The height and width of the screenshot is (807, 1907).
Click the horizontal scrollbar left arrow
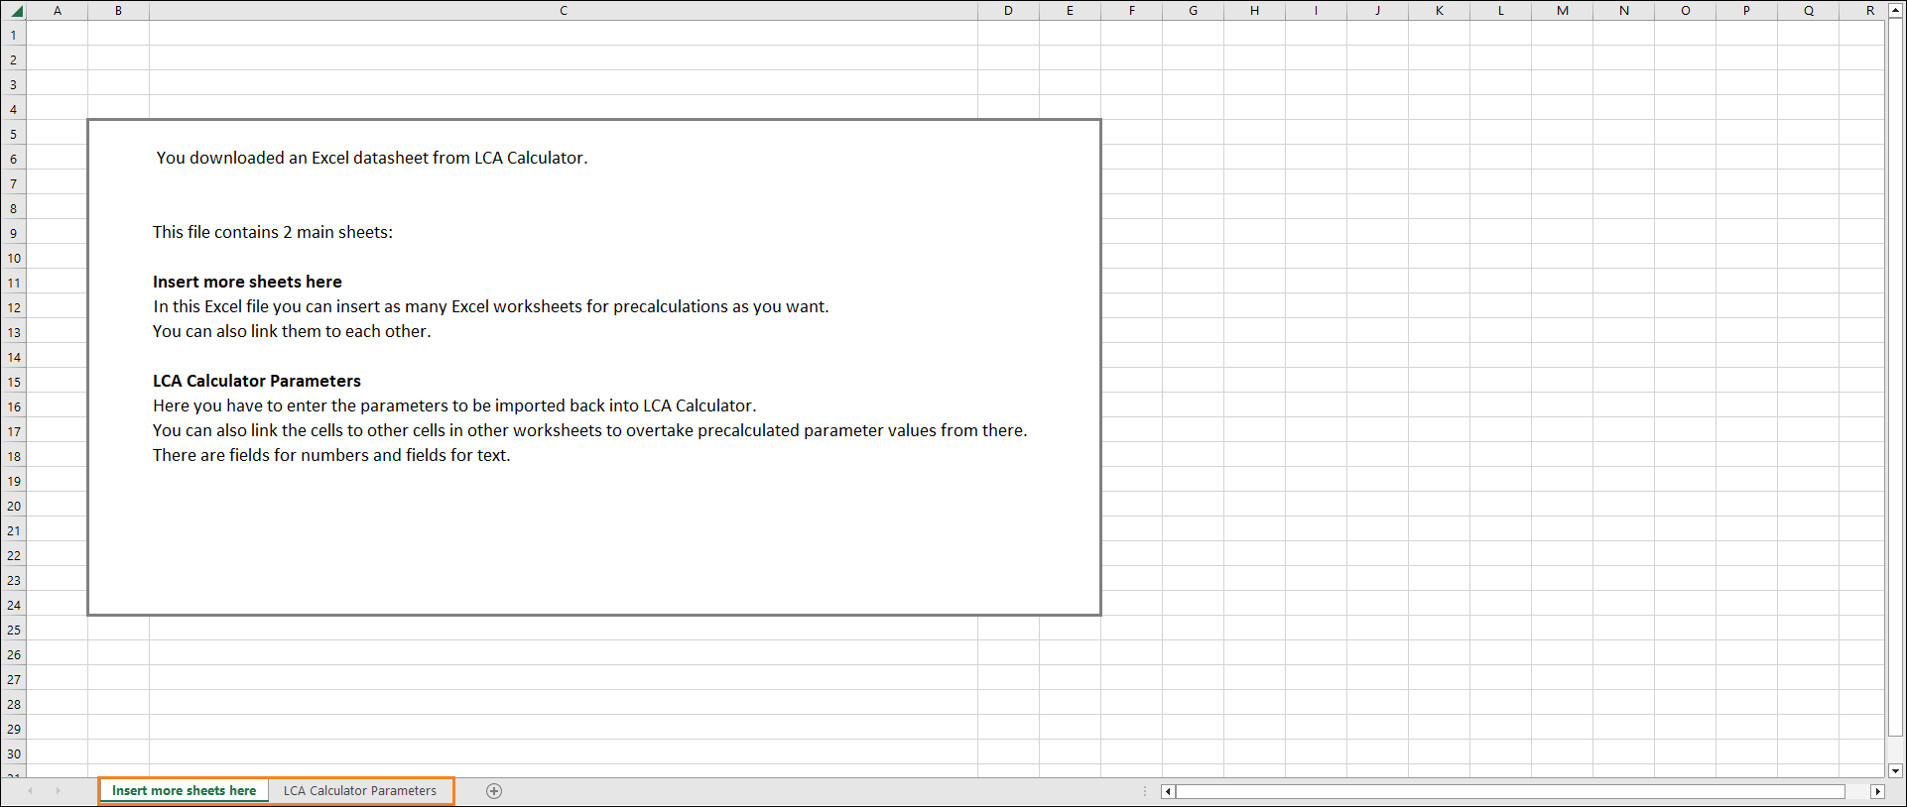coord(1168,791)
